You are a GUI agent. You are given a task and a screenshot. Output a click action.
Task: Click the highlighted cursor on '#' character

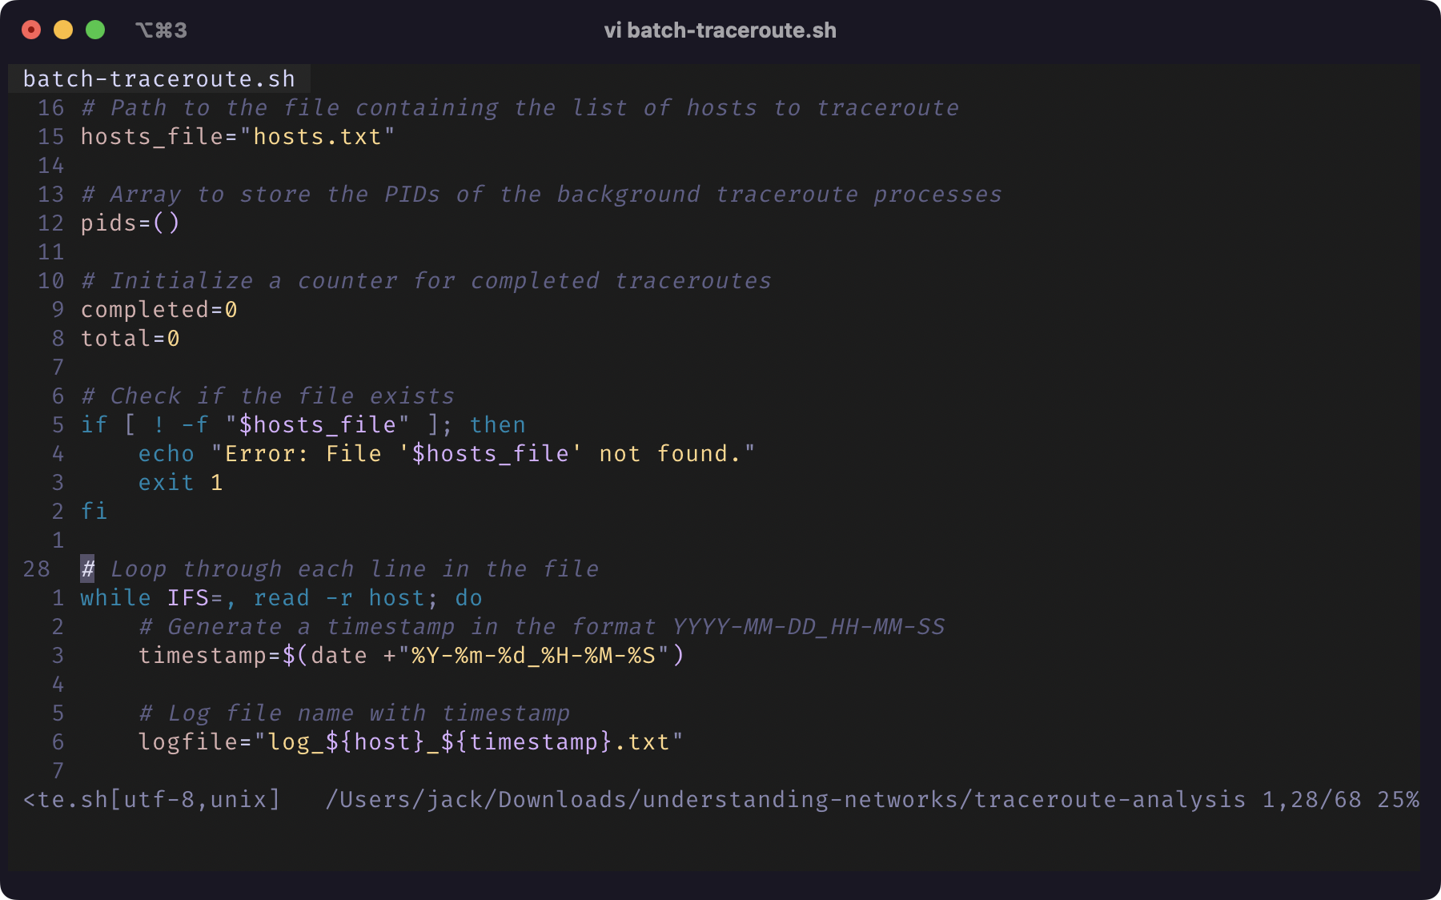[x=87, y=569]
